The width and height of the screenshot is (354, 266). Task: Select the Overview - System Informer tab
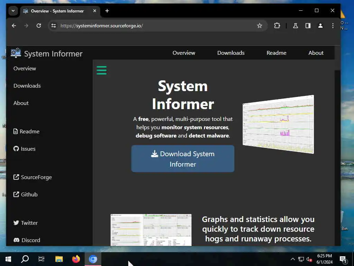[60, 11]
